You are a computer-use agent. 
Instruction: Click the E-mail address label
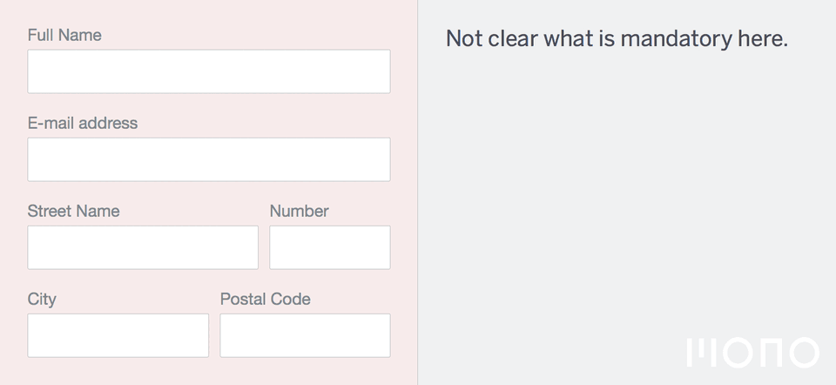coord(83,123)
